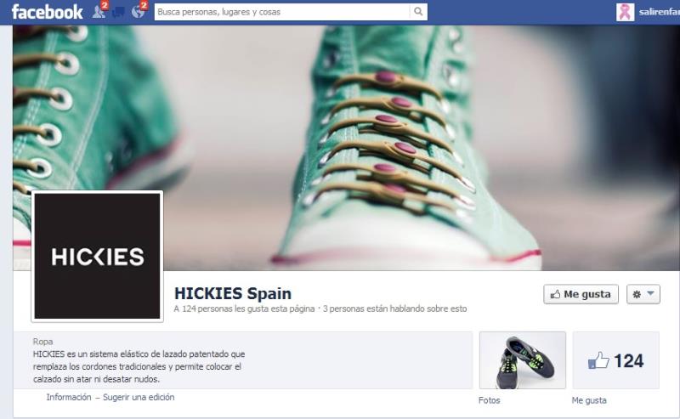Viewport: 680px width, 419px height.
Task: Open the Fotos shoe thumbnail
Action: pyautogui.click(x=523, y=360)
